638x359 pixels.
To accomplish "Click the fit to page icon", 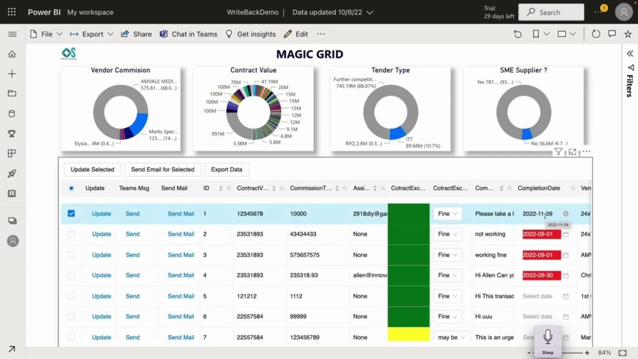I will 622,353.
